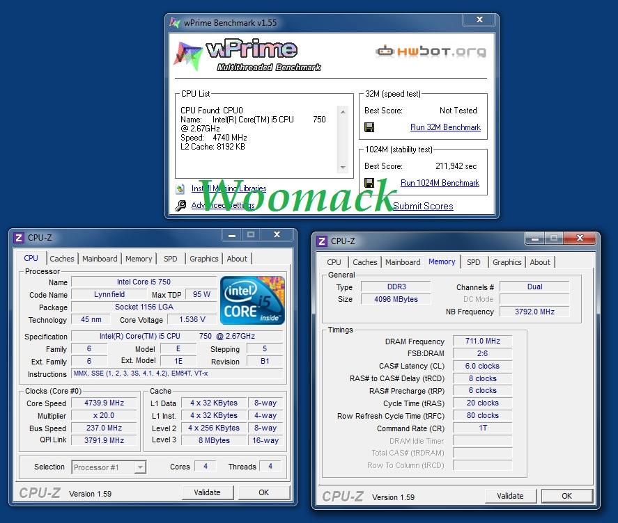Click Row Refresh Cycle Time 80 clocks

point(482,416)
